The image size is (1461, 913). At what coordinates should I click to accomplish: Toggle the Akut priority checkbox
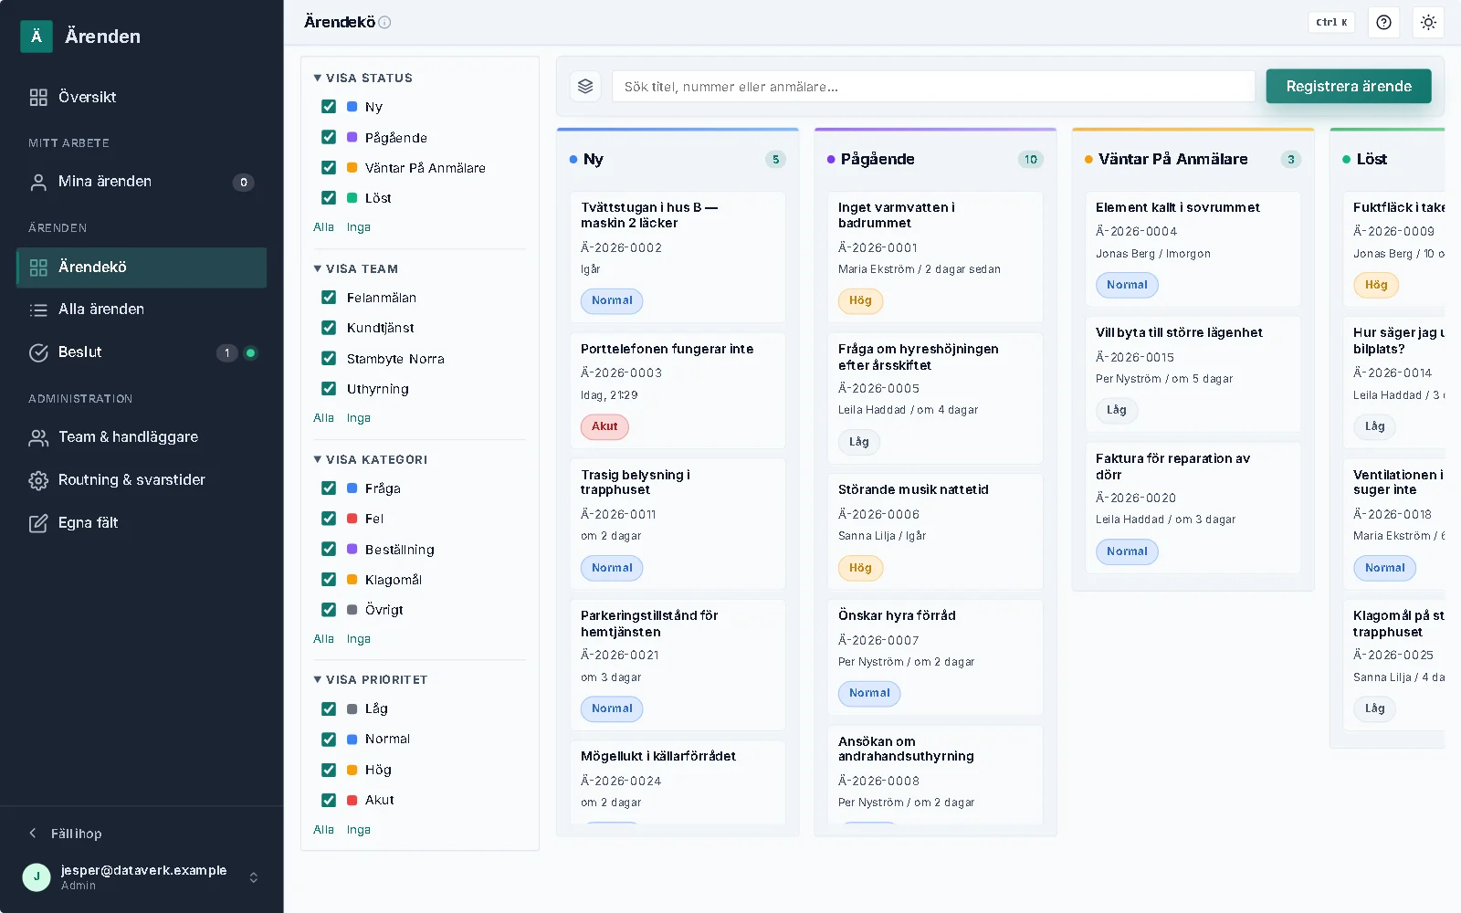(329, 801)
